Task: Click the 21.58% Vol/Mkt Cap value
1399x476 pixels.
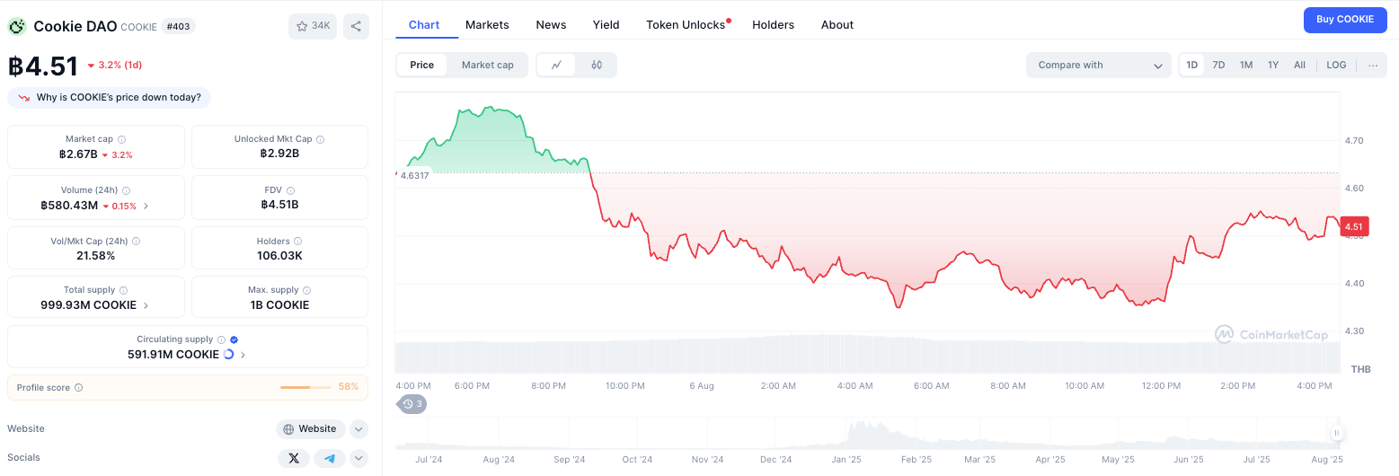Action: coord(95,256)
